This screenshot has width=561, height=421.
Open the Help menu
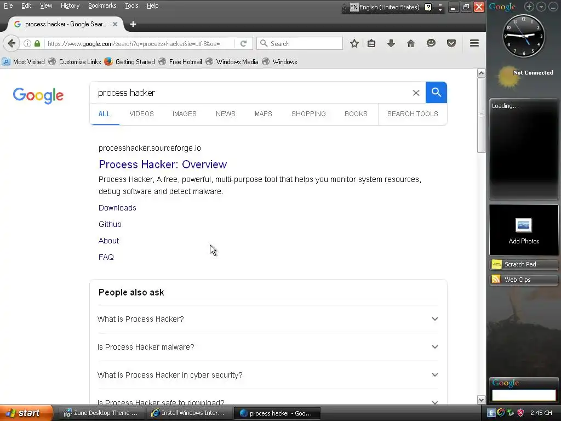(x=152, y=5)
